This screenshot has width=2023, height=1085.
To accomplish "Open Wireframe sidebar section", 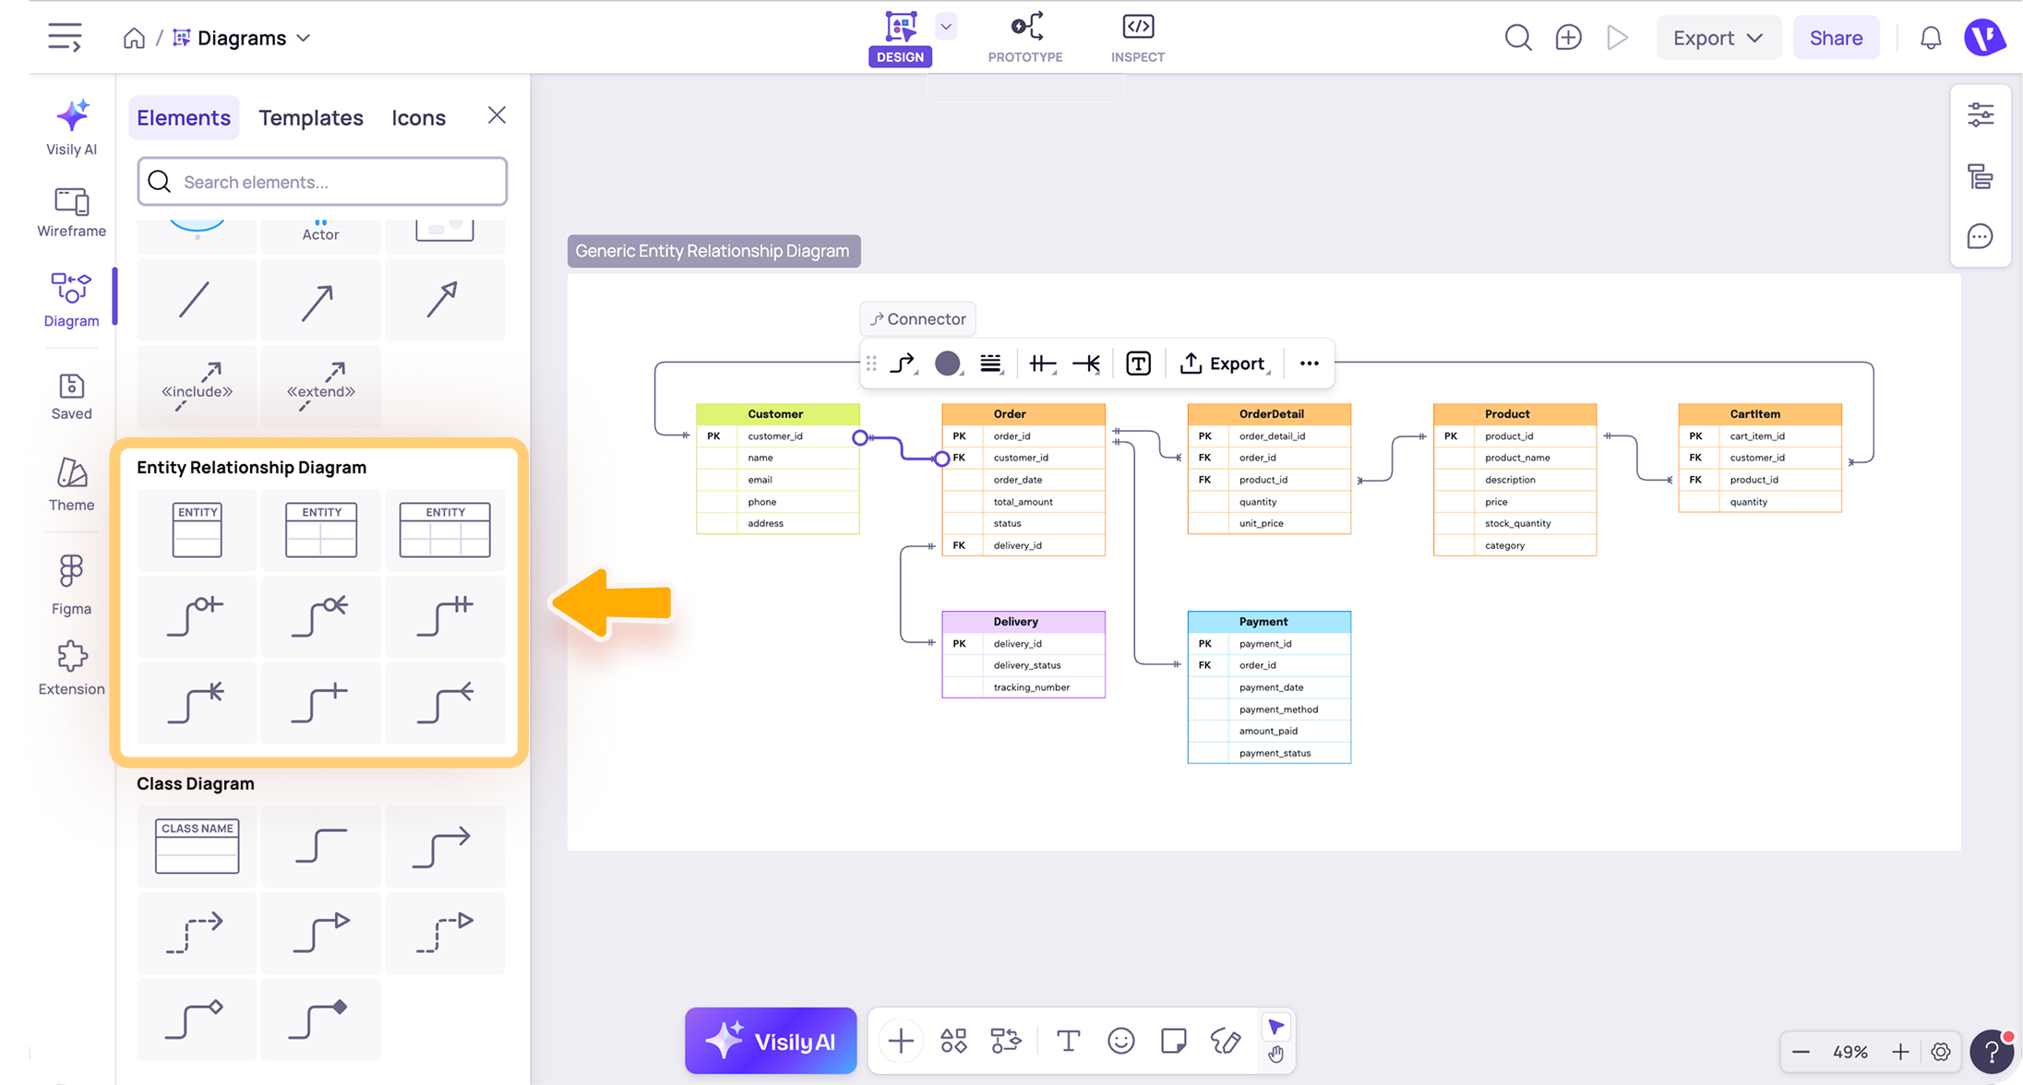I will click(72, 212).
